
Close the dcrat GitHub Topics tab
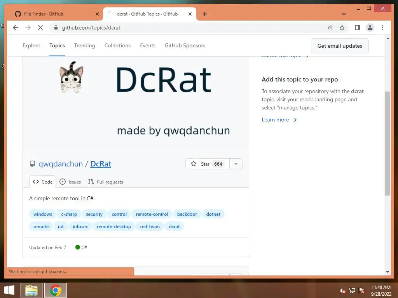[190, 14]
